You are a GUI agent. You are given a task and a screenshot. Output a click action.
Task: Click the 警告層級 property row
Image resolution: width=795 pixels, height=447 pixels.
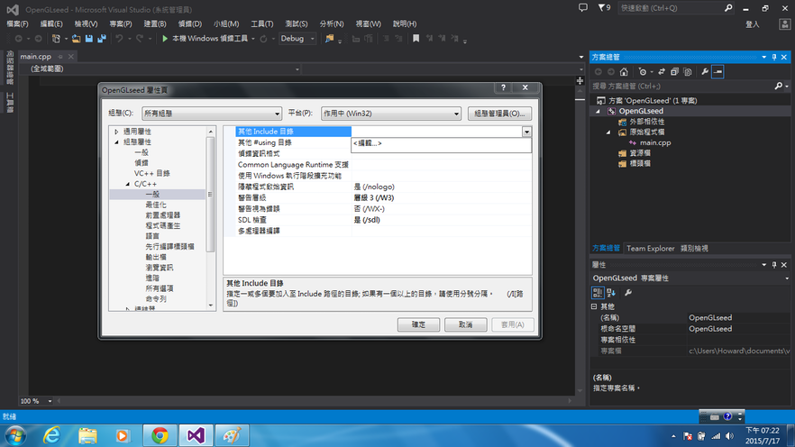[378, 197]
